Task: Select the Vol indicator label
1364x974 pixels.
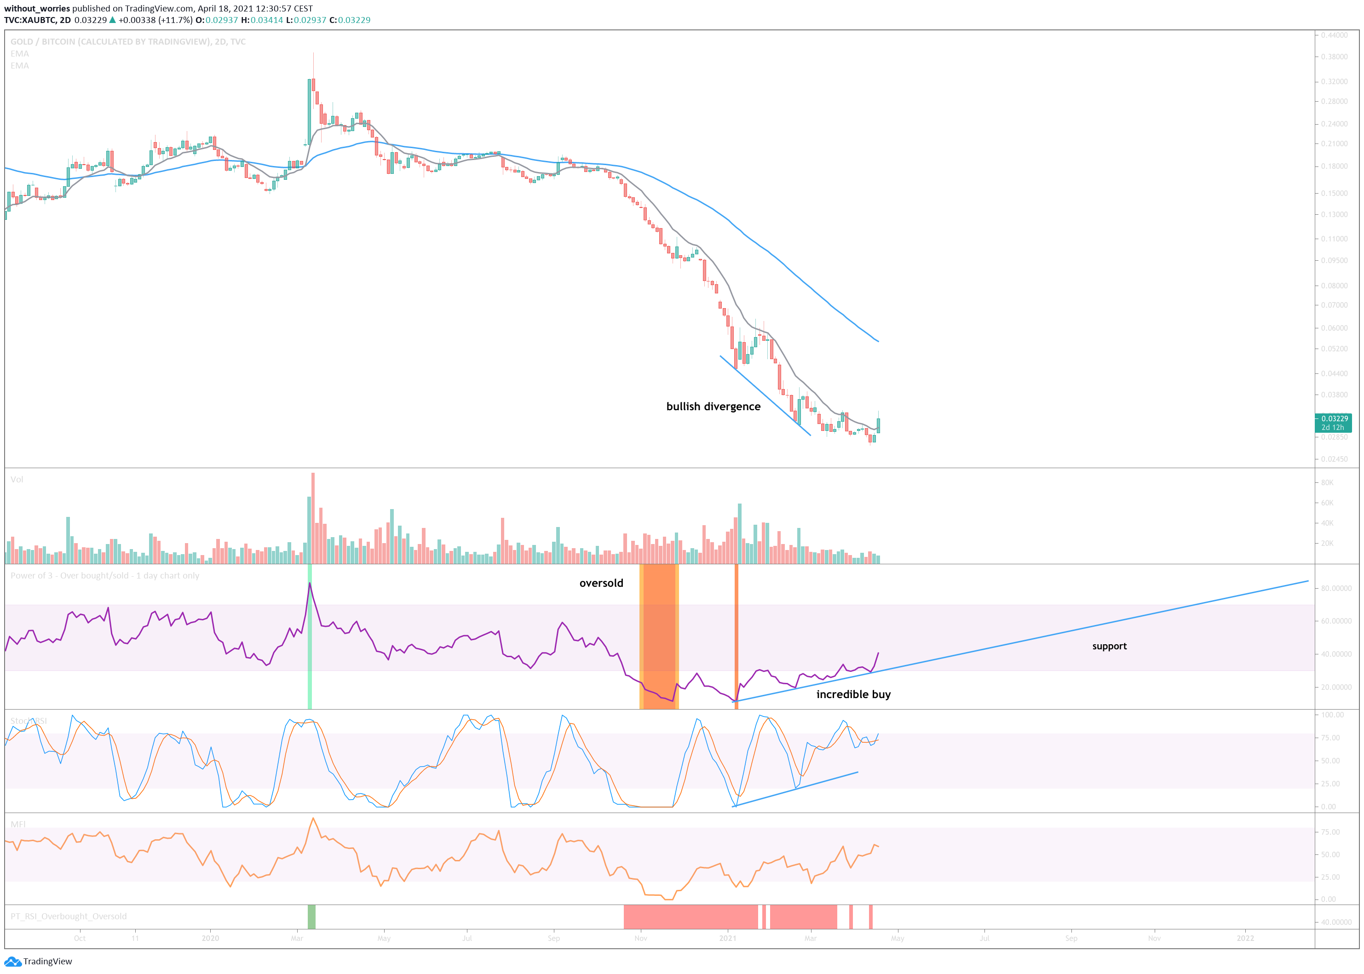Action: pos(17,479)
